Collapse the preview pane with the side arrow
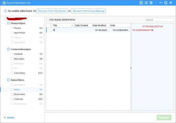176x123 pixels. [x=131, y=68]
